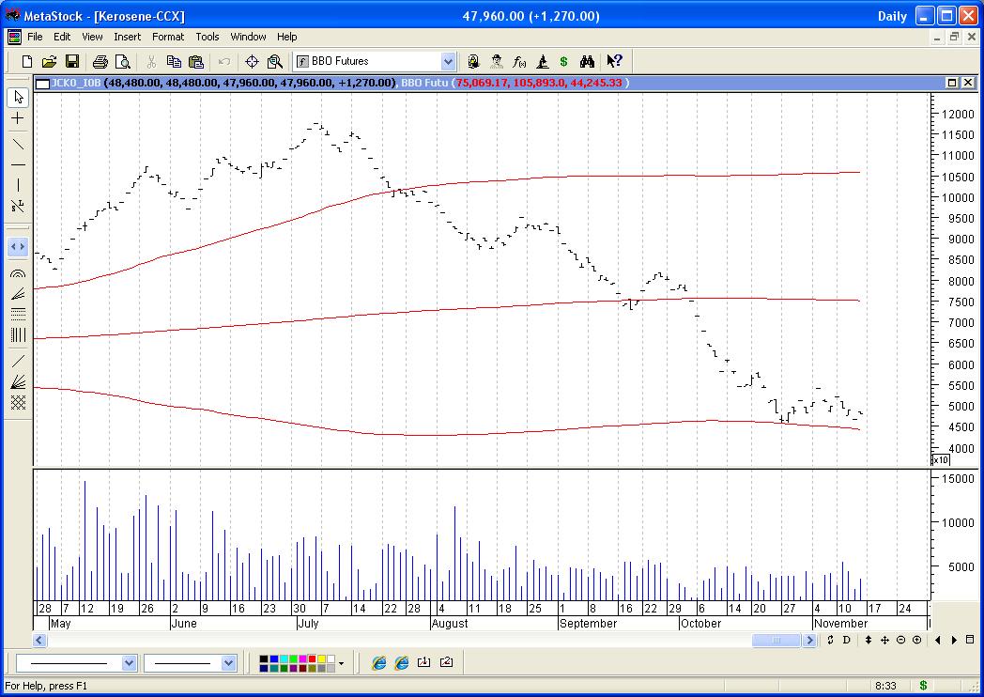Viewport: 984px width, 697px height.
Task: Open the line style dropdown
Action: point(129,663)
